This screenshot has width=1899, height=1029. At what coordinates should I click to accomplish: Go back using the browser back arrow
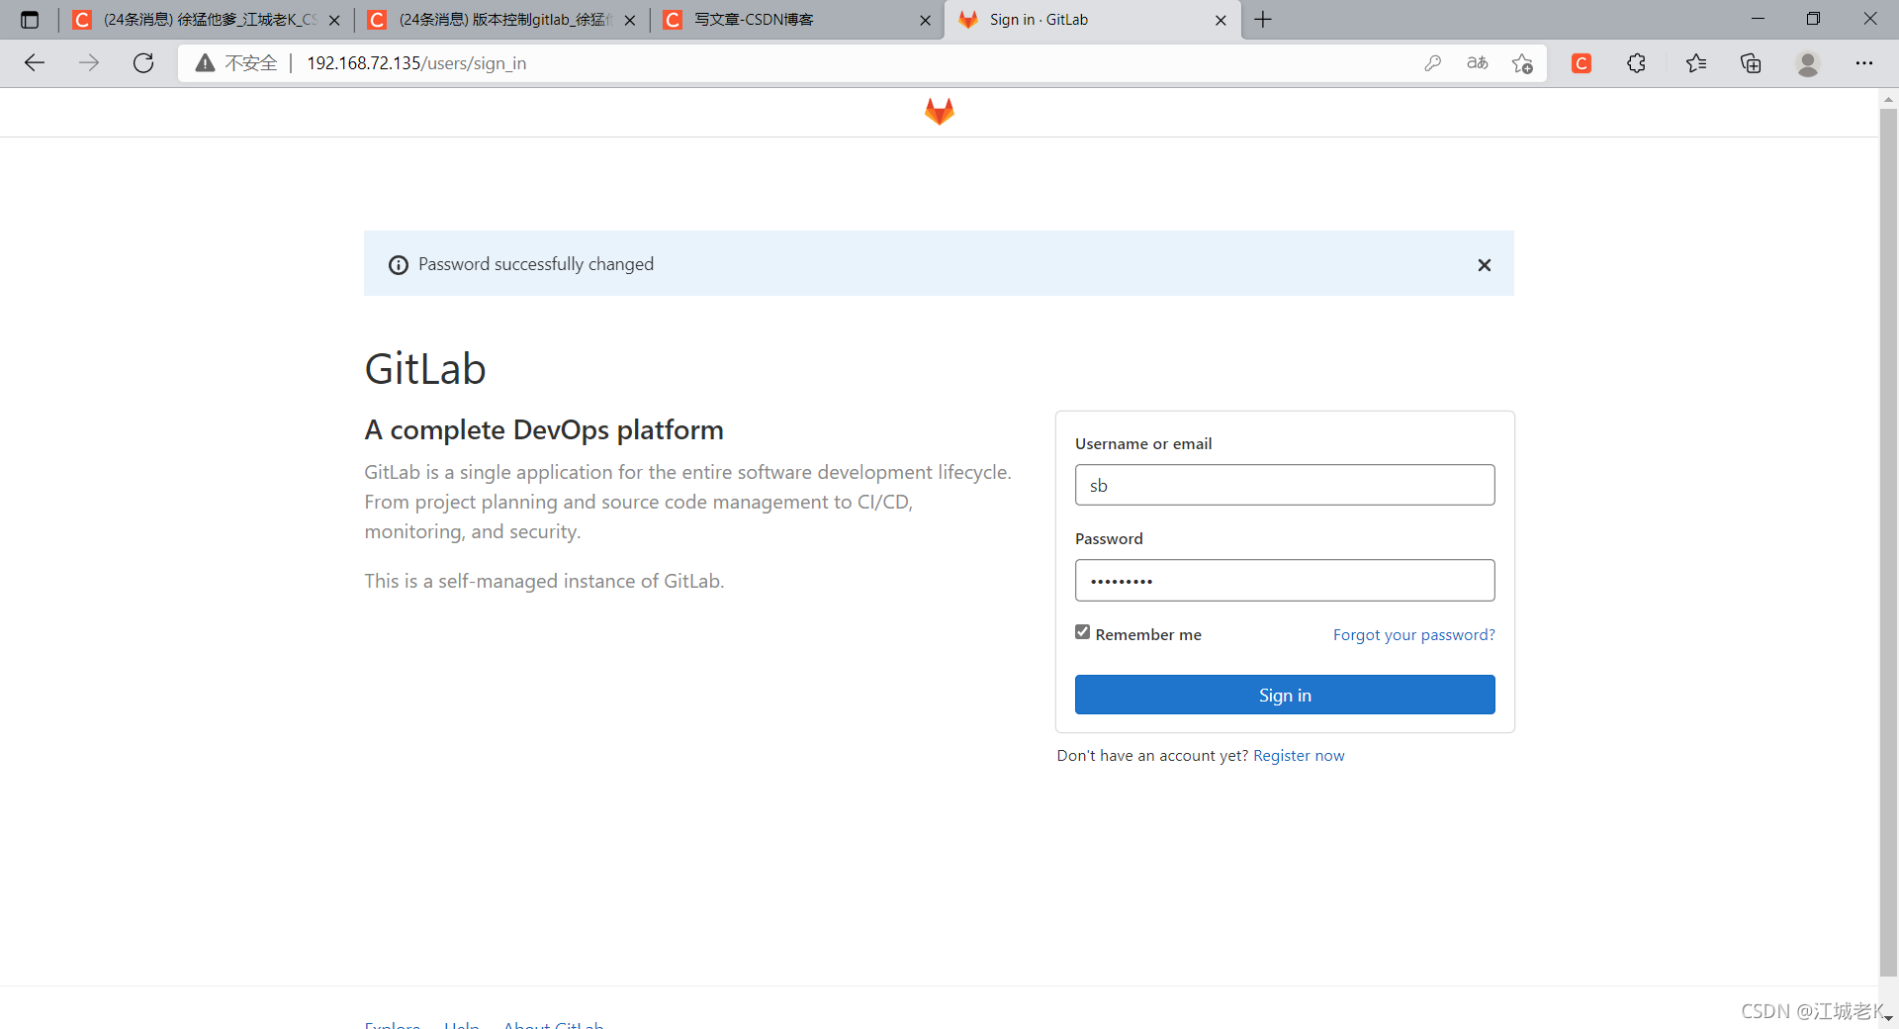tap(35, 63)
